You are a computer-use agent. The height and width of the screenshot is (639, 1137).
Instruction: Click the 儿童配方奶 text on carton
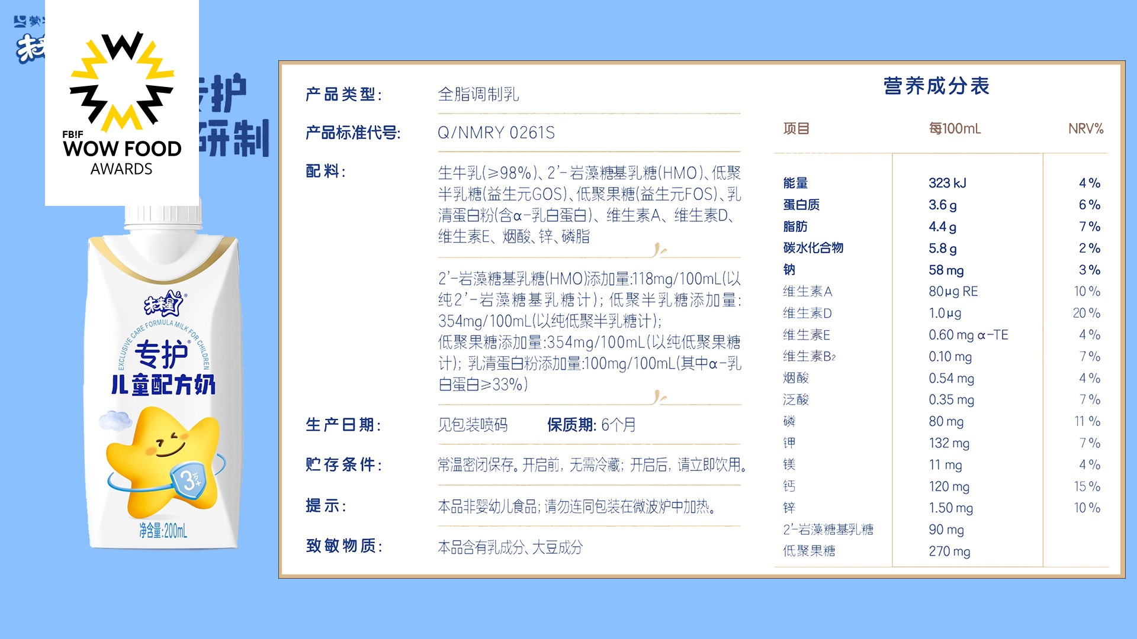(163, 385)
